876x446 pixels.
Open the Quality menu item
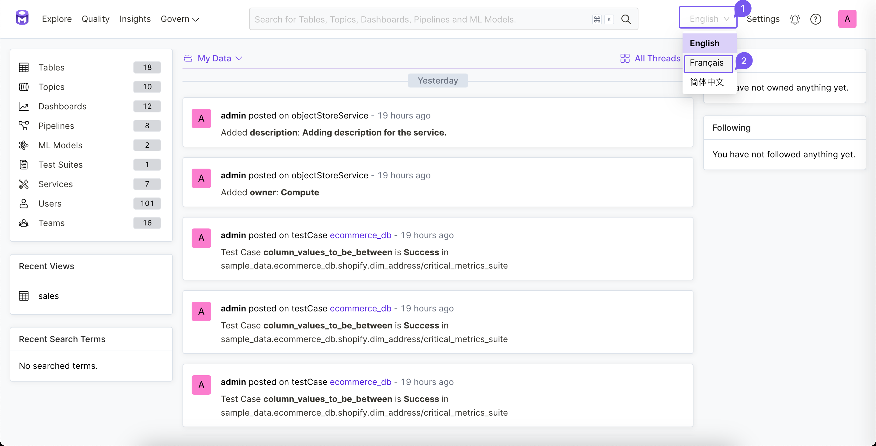(96, 19)
